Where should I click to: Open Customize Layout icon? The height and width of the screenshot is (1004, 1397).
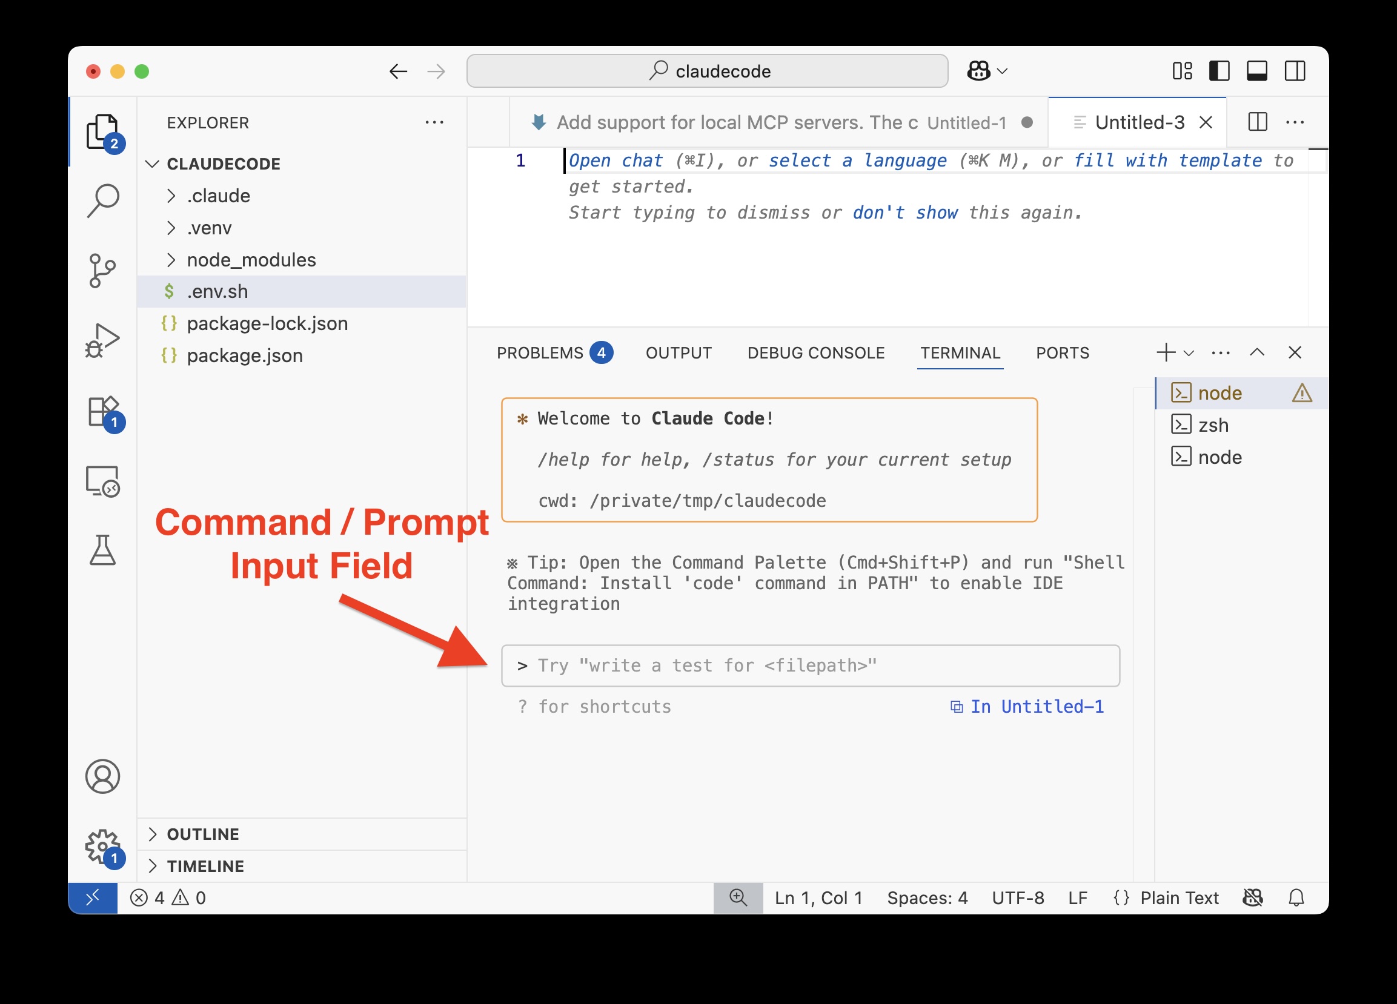1182,71
